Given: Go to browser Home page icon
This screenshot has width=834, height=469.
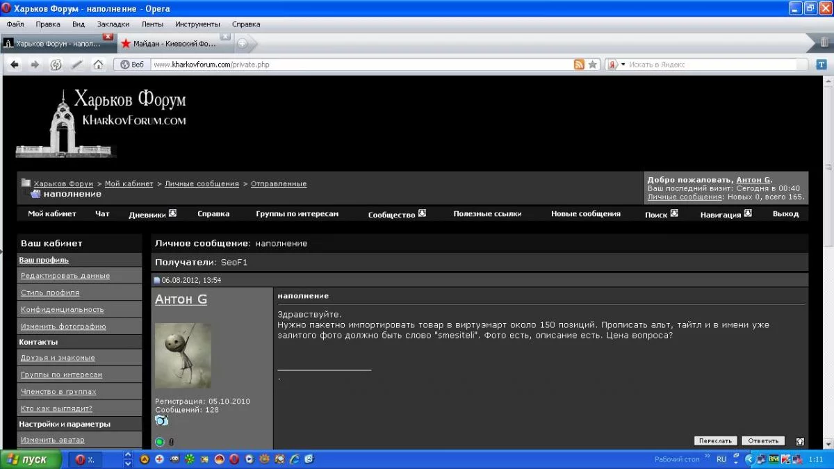Looking at the screenshot, I should [98, 65].
